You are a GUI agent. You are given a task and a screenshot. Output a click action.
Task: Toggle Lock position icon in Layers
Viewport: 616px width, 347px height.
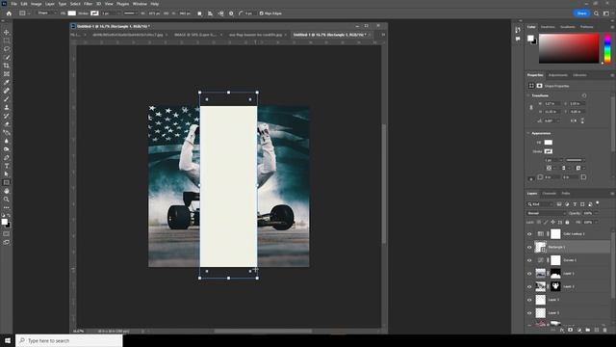coord(552,223)
